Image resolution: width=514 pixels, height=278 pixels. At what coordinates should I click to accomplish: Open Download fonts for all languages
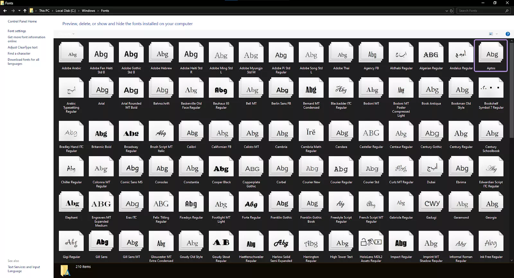23,62
